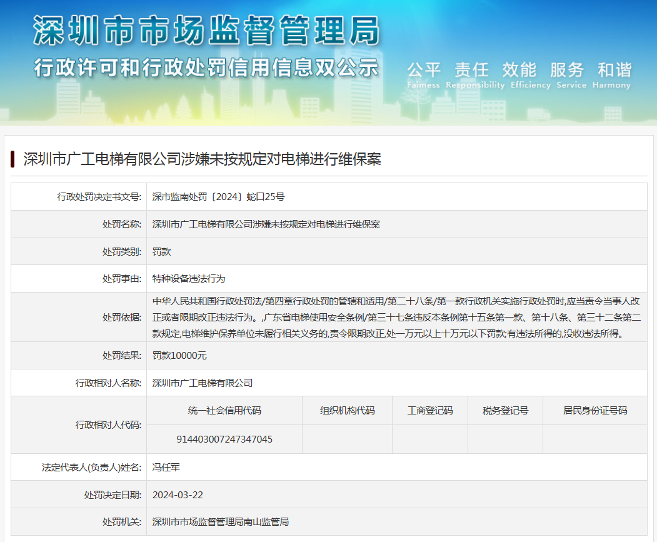Viewport: 657px width, 542px height.
Task: Click the 法定代表人(负责人)姓名 label
Action: click(x=91, y=468)
